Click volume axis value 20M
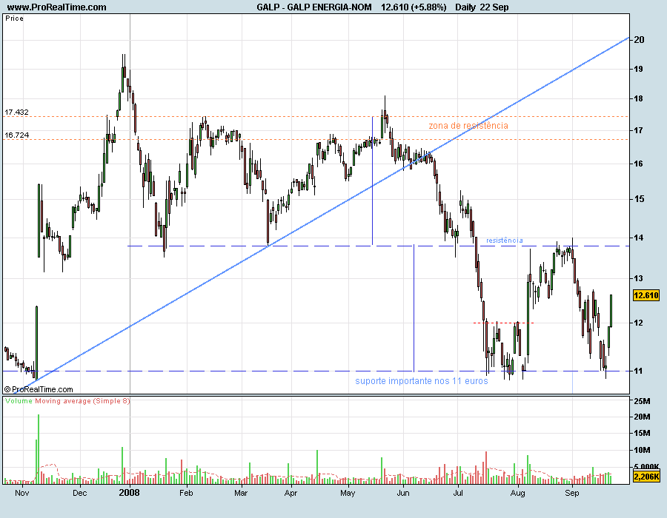This screenshot has width=667, height=518. [642, 417]
